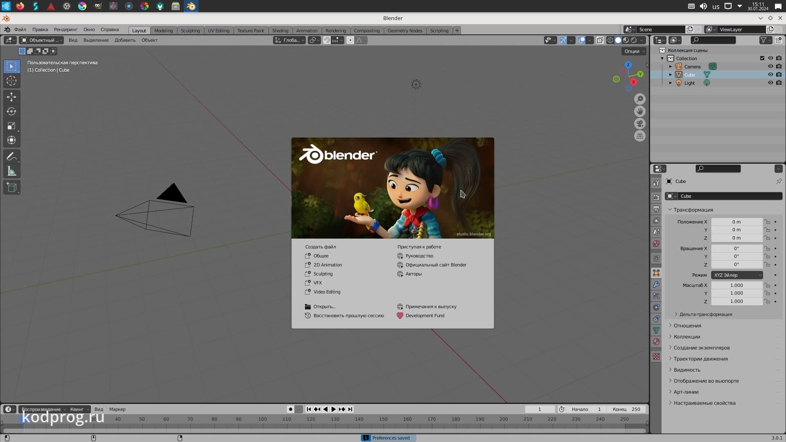The height and width of the screenshot is (442, 786).
Task: Switch perspective/orthographic grid gizmo
Action: click(x=640, y=136)
